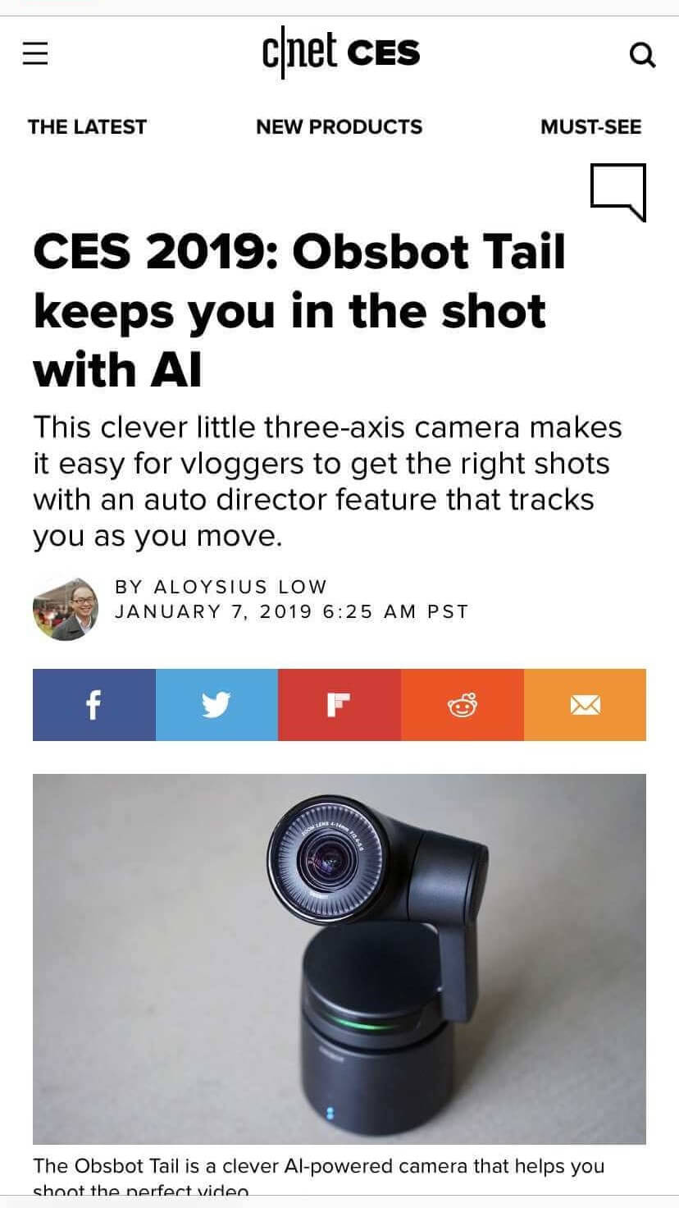The width and height of the screenshot is (679, 1208).
Task: Switch to the Must-See tab
Action: pyautogui.click(x=591, y=127)
